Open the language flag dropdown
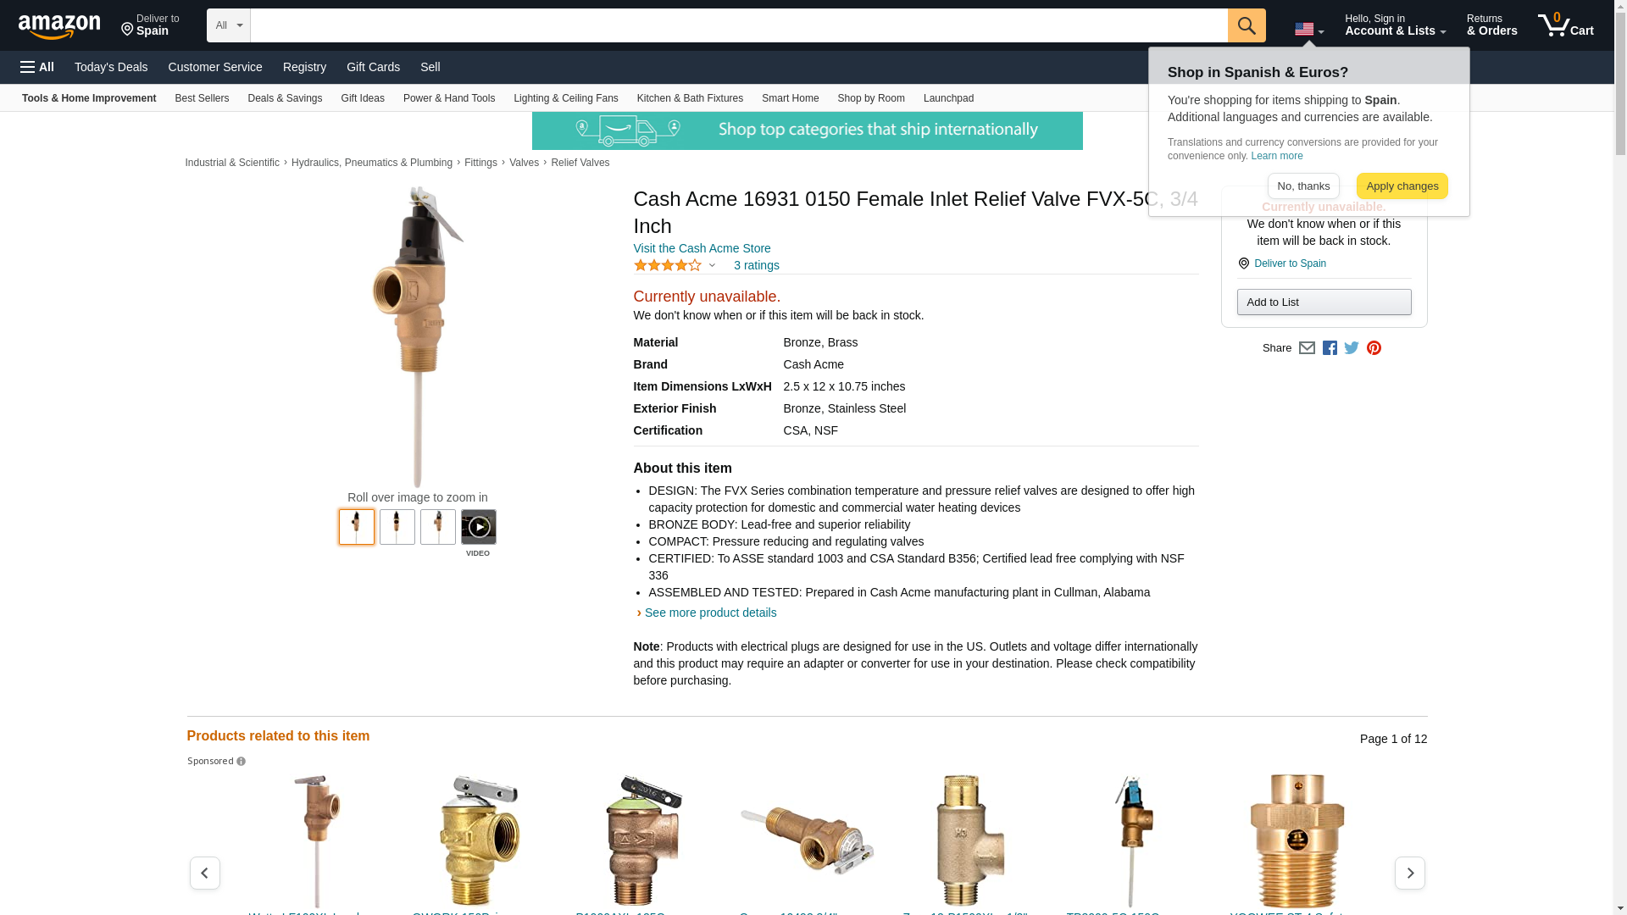This screenshot has height=915, width=1627. (1309, 30)
